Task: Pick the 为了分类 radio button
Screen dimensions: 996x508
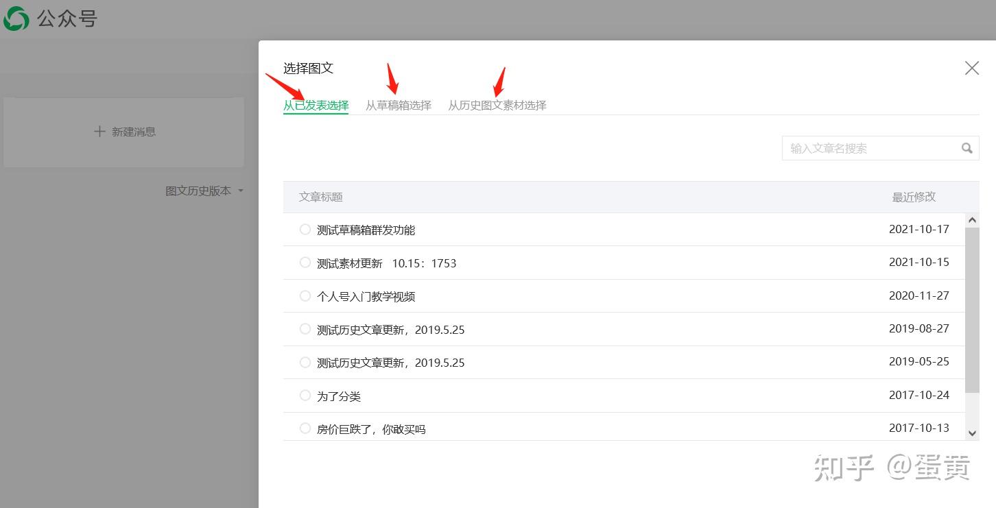Action: pos(305,396)
